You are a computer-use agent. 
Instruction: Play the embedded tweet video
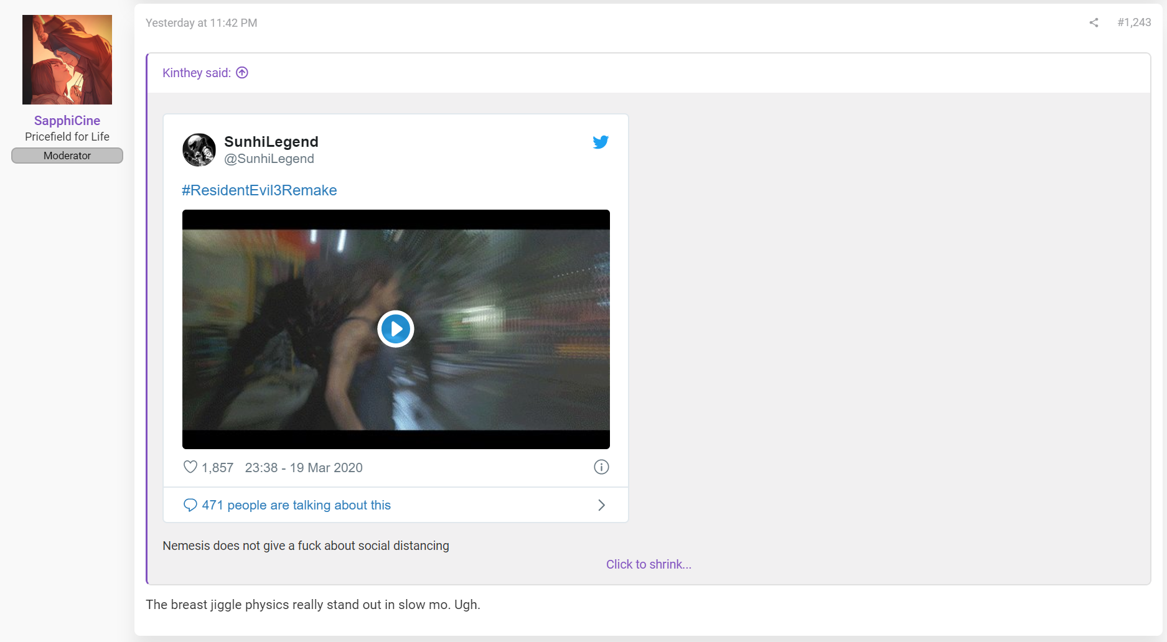coord(396,328)
